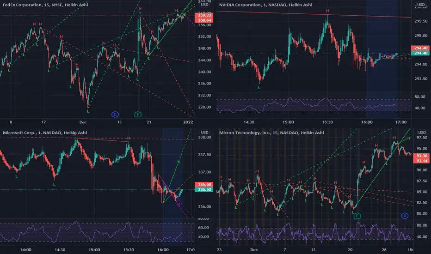The width and height of the screenshot is (431, 254).
Task: Click the 60.00 RSI level on Microsoft chart
Action: click(203, 228)
